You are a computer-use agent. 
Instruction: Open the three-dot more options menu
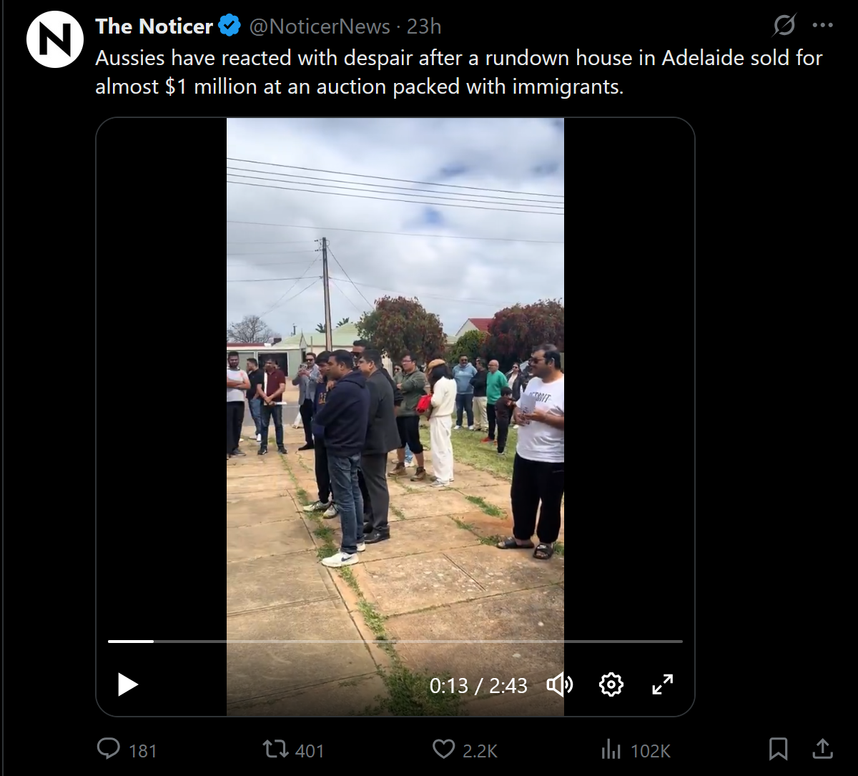coord(823,26)
